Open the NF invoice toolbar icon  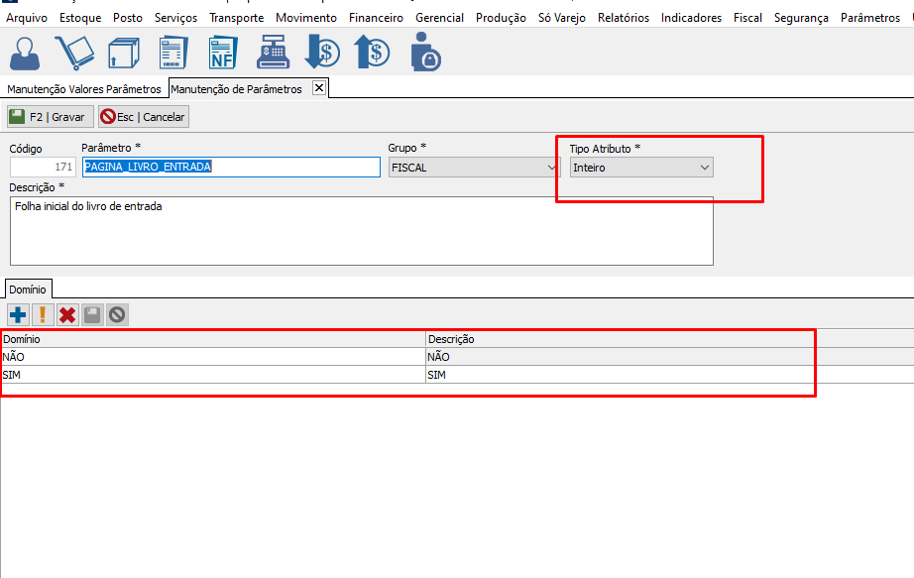pyautogui.click(x=223, y=52)
